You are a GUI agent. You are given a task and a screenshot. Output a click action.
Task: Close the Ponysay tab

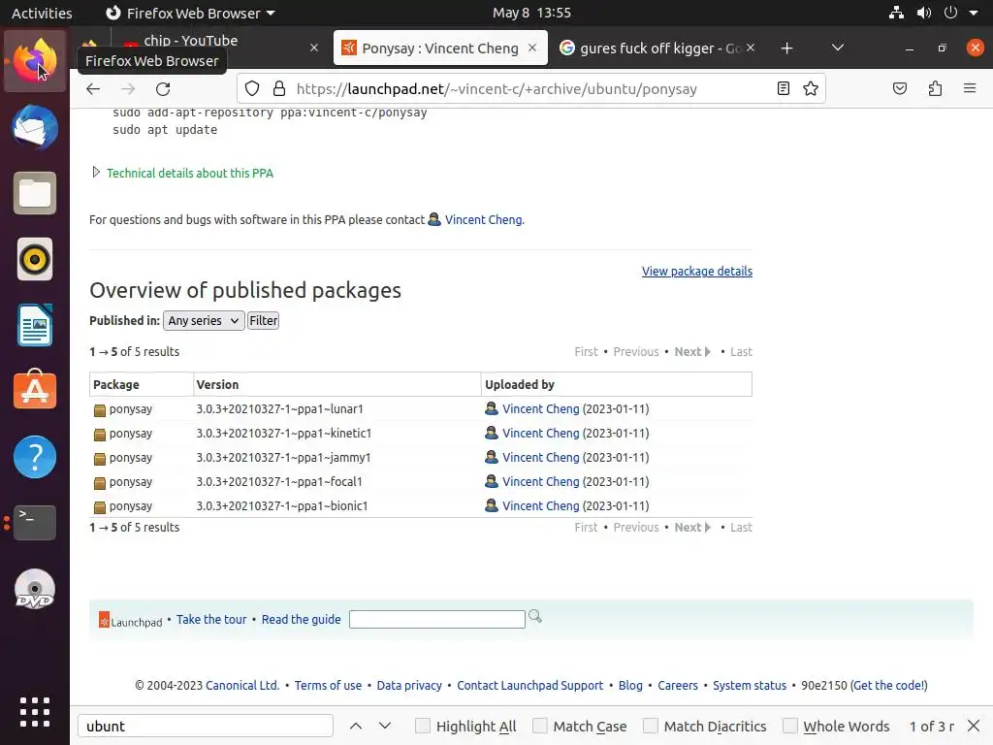pos(532,49)
